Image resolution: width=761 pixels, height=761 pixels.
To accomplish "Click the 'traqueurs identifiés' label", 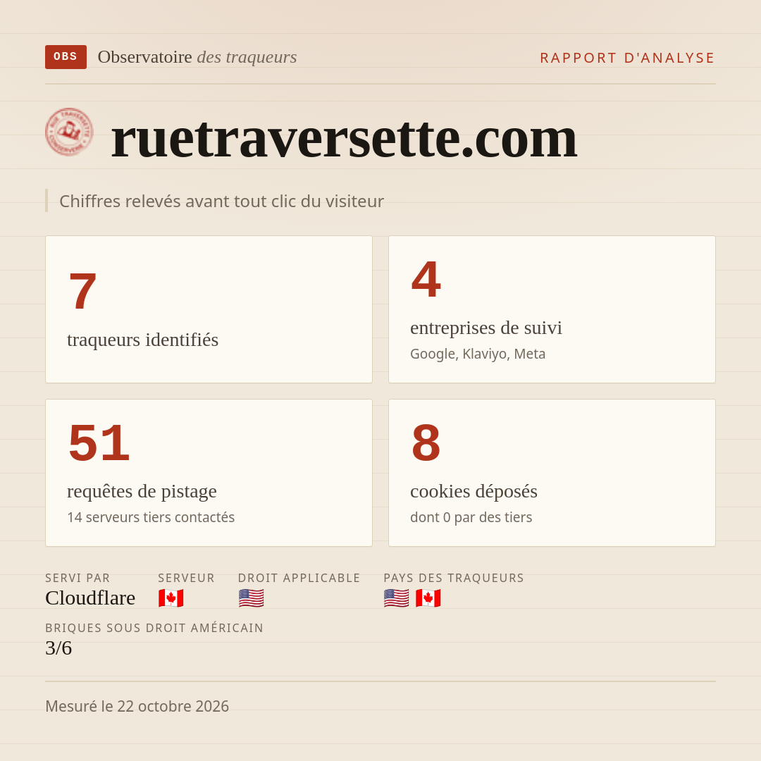I will [x=142, y=339].
